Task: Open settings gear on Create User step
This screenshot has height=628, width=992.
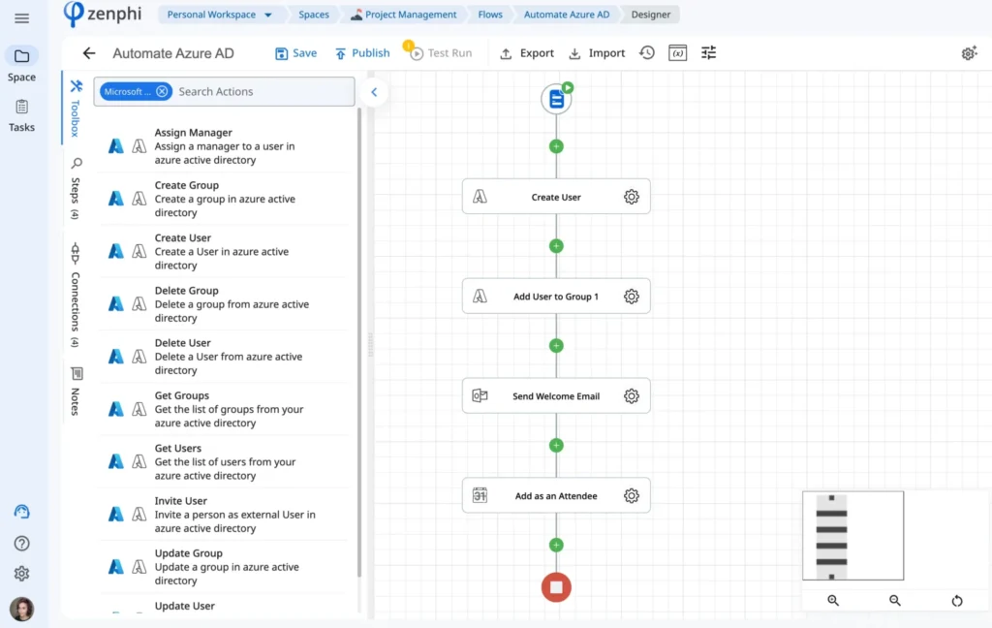Action: coord(632,197)
